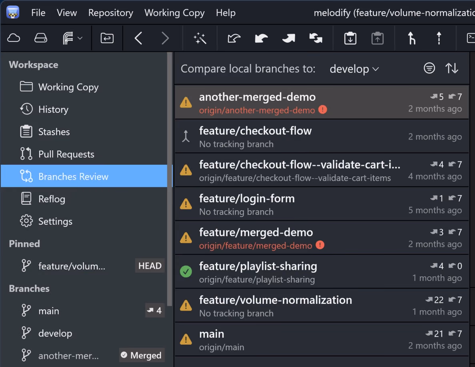Go forward with the right arrow
This screenshot has width=475, height=367.
[165, 38]
